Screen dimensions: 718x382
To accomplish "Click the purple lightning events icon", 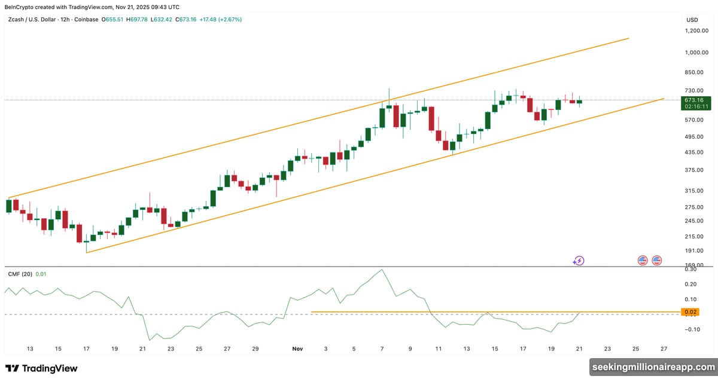I will [x=578, y=260].
